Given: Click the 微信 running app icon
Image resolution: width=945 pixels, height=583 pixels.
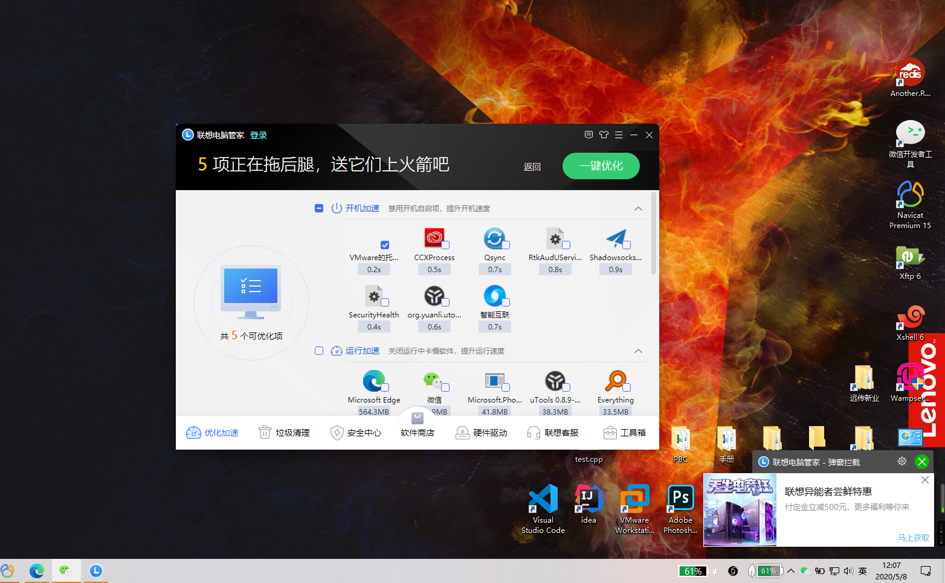Looking at the screenshot, I should 433,380.
